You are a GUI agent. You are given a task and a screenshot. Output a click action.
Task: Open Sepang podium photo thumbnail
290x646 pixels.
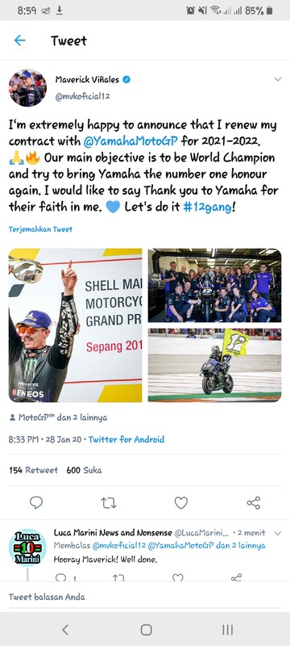75,325
